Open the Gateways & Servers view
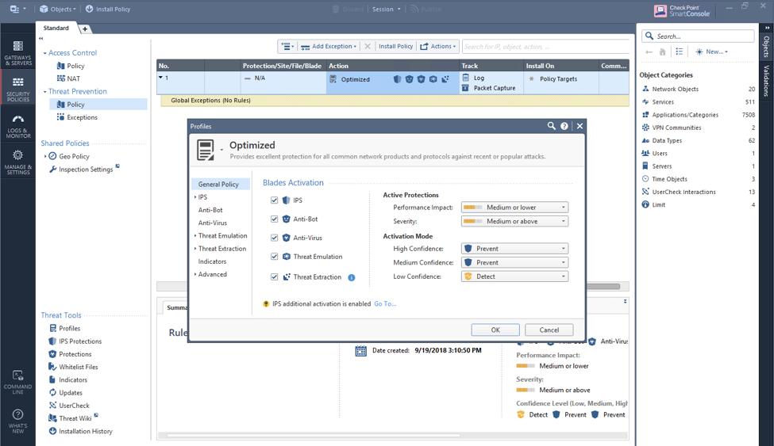 pyautogui.click(x=17, y=53)
